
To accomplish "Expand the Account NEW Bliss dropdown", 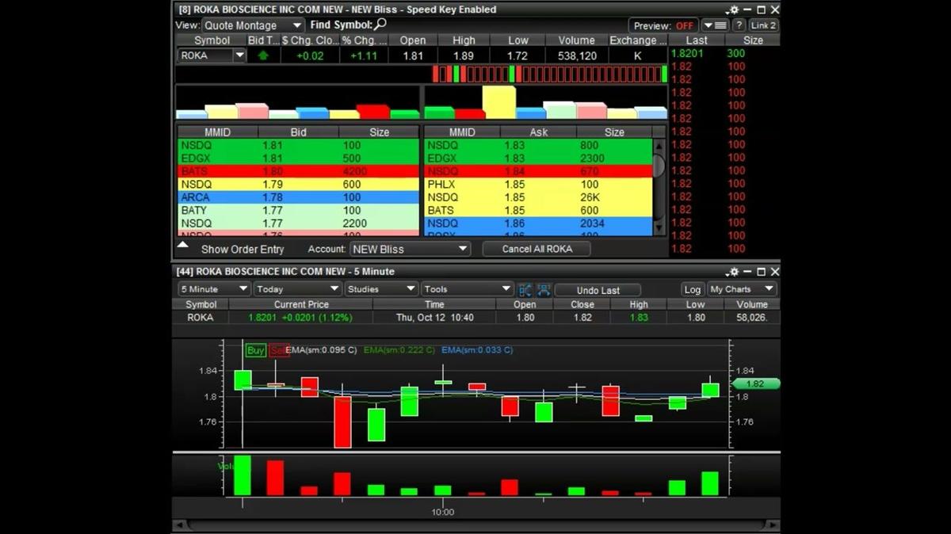I will [410, 249].
